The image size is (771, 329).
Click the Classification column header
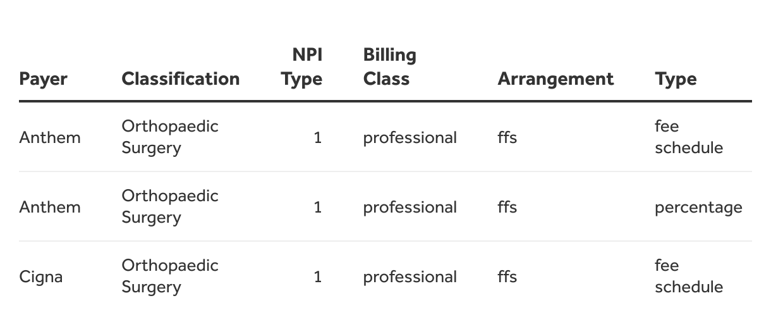[181, 79]
